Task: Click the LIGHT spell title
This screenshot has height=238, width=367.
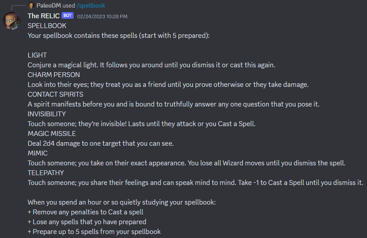Action: 37,55
